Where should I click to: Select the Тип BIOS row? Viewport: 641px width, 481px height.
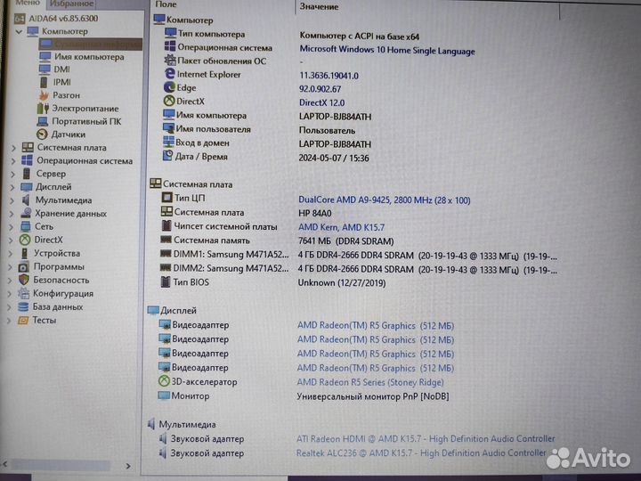point(273,282)
